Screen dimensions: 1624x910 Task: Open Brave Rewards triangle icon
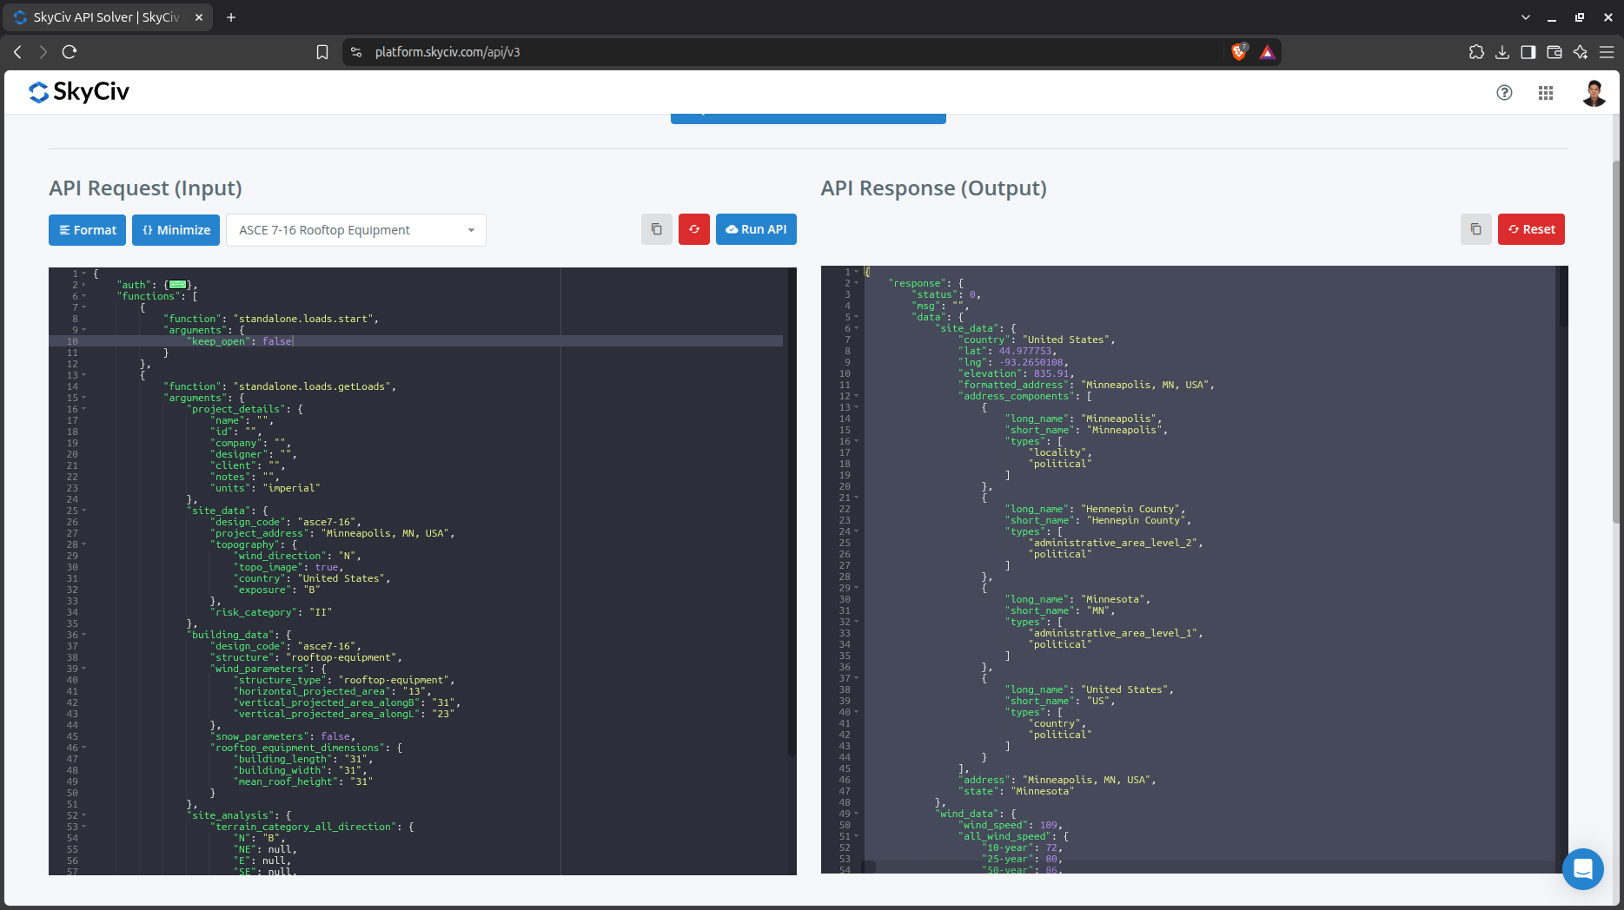pos(1268,52)
